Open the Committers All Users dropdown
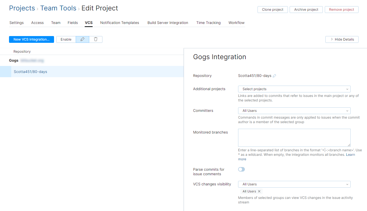 click(294, 110)
